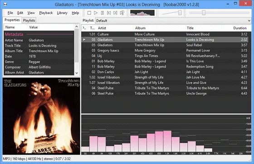Image resolution: width=254 pixels, height=164 pixels.
Task: Click the spectrum visualization panel
Action: (x=166, y=135)
